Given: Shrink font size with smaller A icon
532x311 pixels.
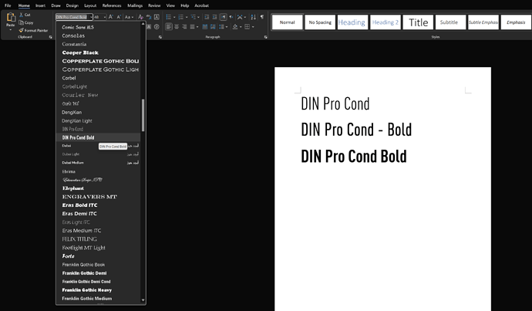Looking at the screenshot, I should point(119,17).
